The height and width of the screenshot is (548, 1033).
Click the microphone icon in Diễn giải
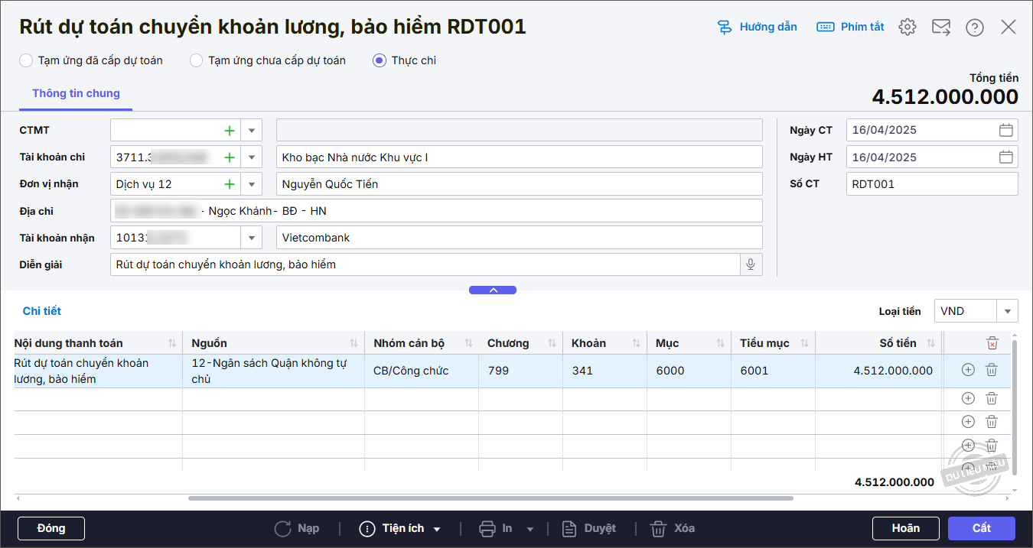[x=751, y=264]
